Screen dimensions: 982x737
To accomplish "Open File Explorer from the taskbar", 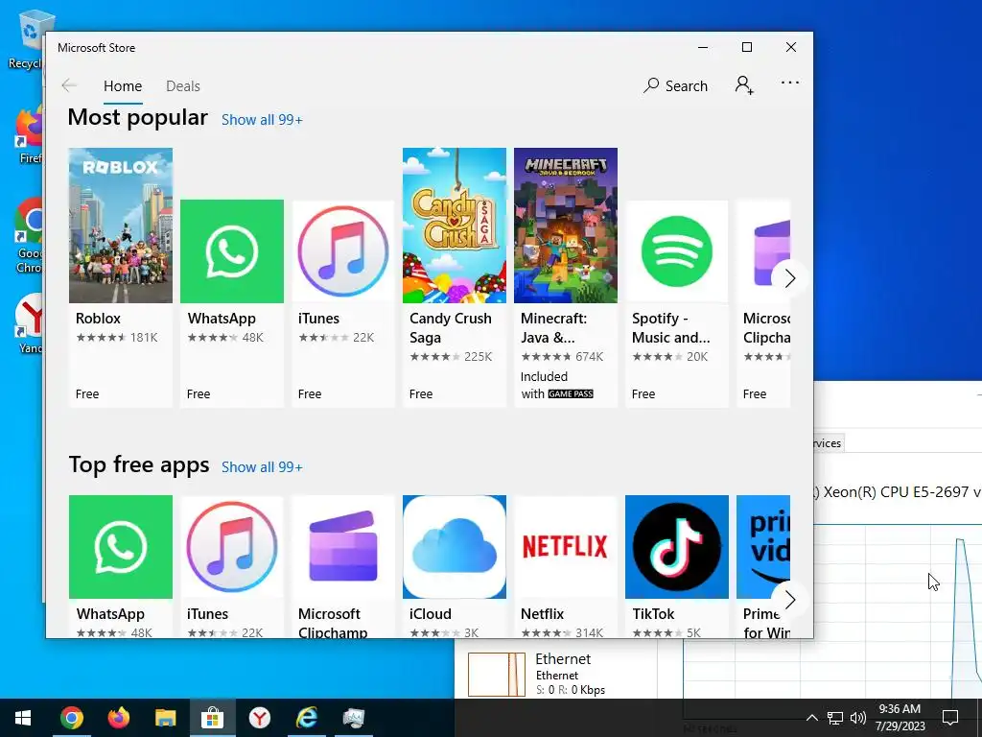I will point(166,718).
